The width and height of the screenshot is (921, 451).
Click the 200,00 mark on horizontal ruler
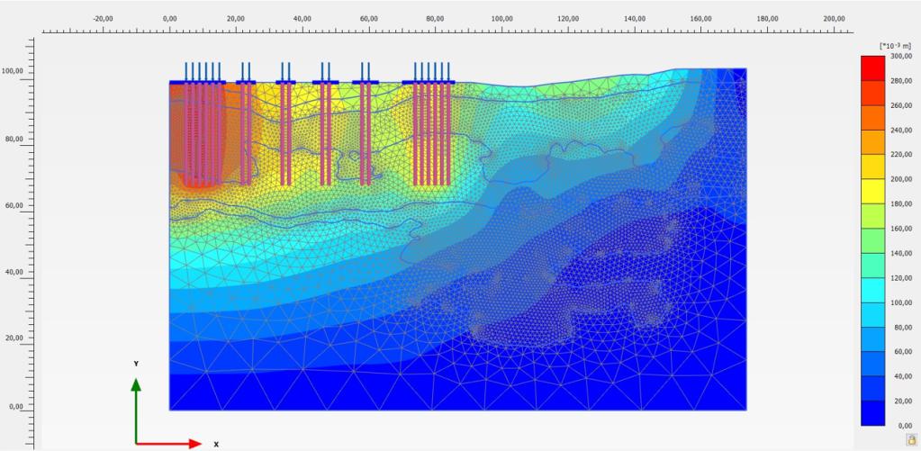tap(835, 17)
